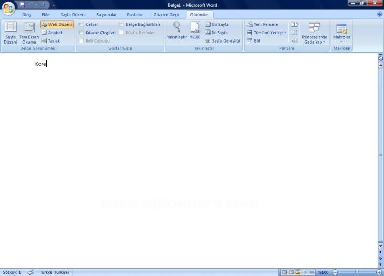The width and height of the screenshot is (384, 276).
Task: Zoom in with the plus button
Action: pos(379,272)
